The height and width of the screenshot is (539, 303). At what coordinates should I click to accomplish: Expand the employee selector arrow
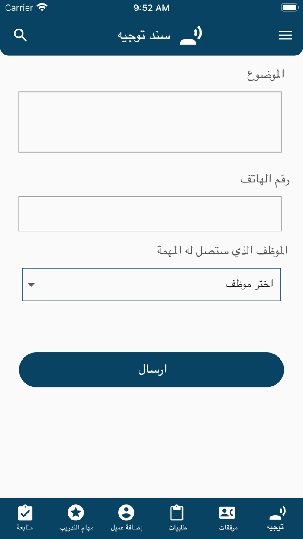(x=31, y=285)
